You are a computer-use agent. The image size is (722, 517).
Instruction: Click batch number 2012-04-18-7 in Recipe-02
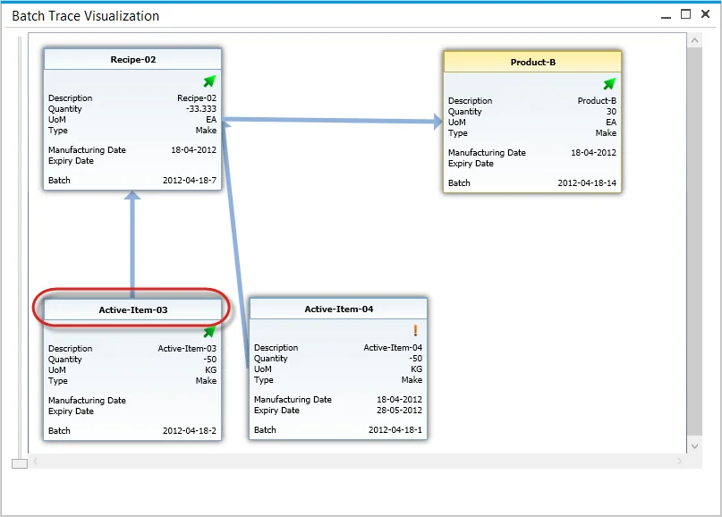point(189,181)
